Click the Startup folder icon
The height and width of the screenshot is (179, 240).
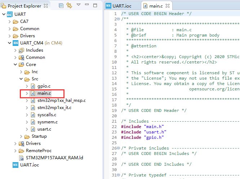27,137
